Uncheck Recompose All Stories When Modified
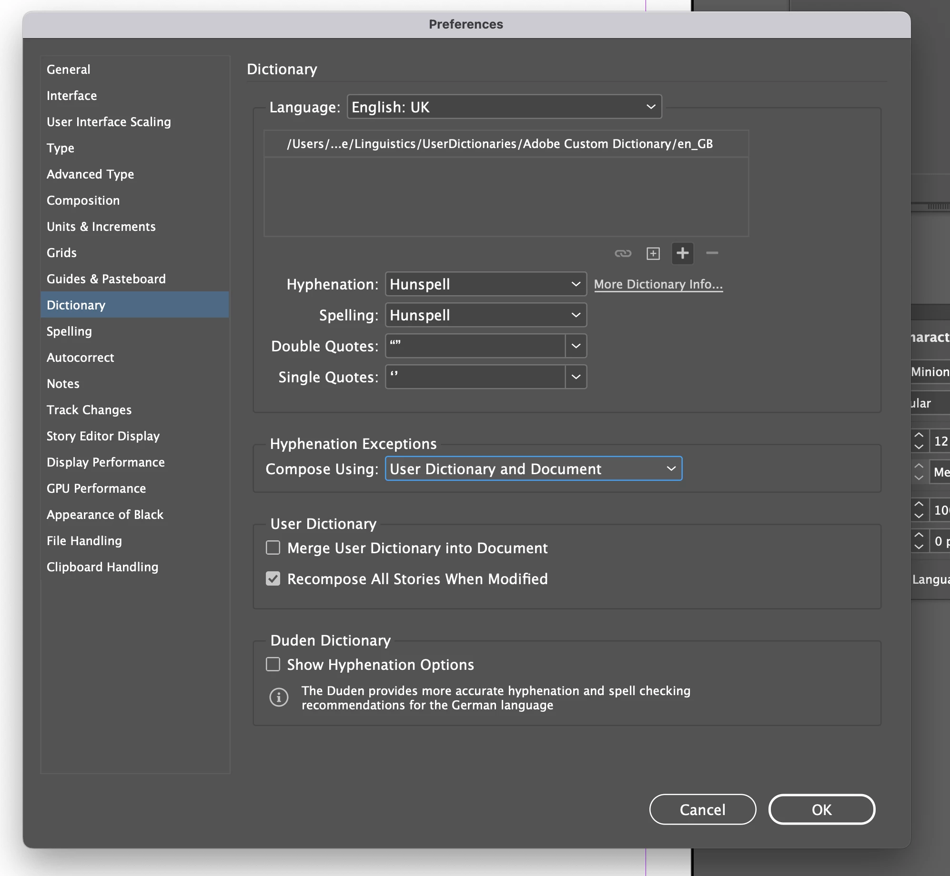The width and height of the screenshot is (950, 876). (273, 579)
